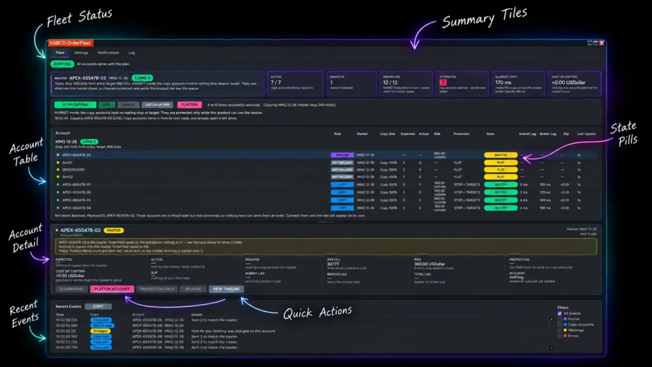Select the APEX-655478-07 account row
This screenshot has width=652, height=367.
(326, 184)
